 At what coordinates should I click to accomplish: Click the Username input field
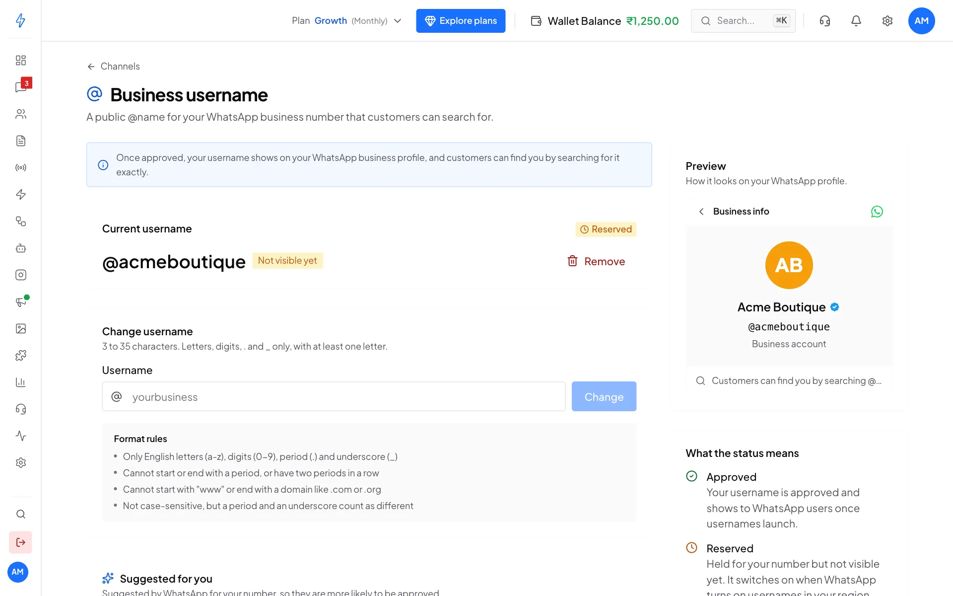click(334, 396)
